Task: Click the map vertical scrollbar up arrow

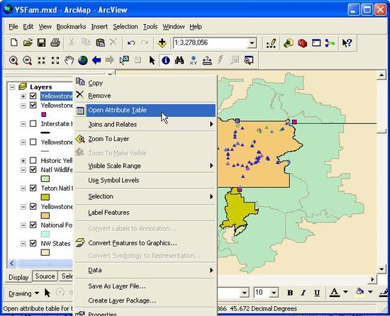Action: 381,75
